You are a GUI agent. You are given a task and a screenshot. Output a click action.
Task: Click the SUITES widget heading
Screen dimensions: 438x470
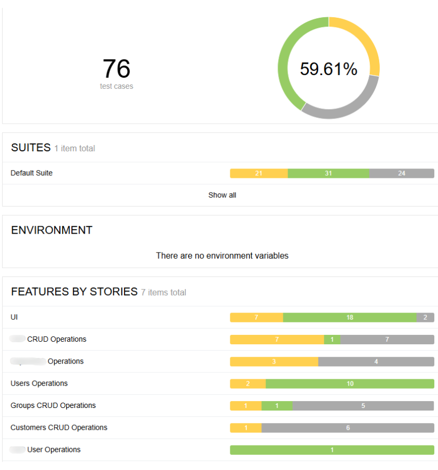click(x=31, y=148)
